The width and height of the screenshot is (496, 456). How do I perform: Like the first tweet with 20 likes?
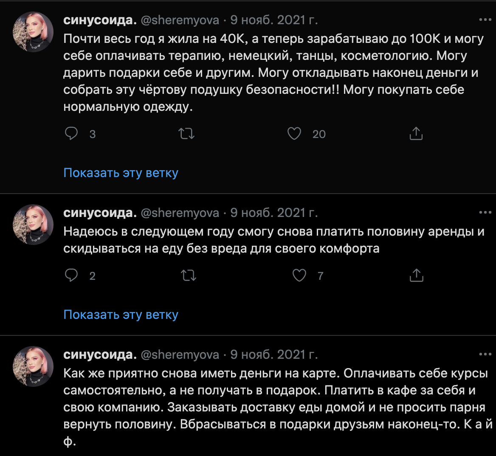[x=294, y=134]
